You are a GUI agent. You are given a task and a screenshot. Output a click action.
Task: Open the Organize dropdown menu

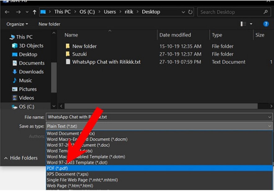point(17,24)
